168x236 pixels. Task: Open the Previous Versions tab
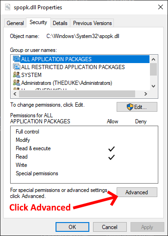(x=92, y=23)
